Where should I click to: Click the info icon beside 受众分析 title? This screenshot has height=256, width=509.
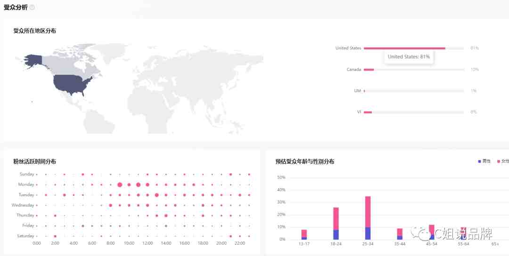(32, 8)
